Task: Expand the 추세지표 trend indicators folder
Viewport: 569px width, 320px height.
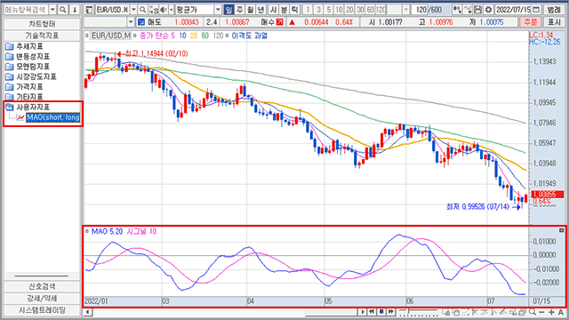Action: [24, 46]
